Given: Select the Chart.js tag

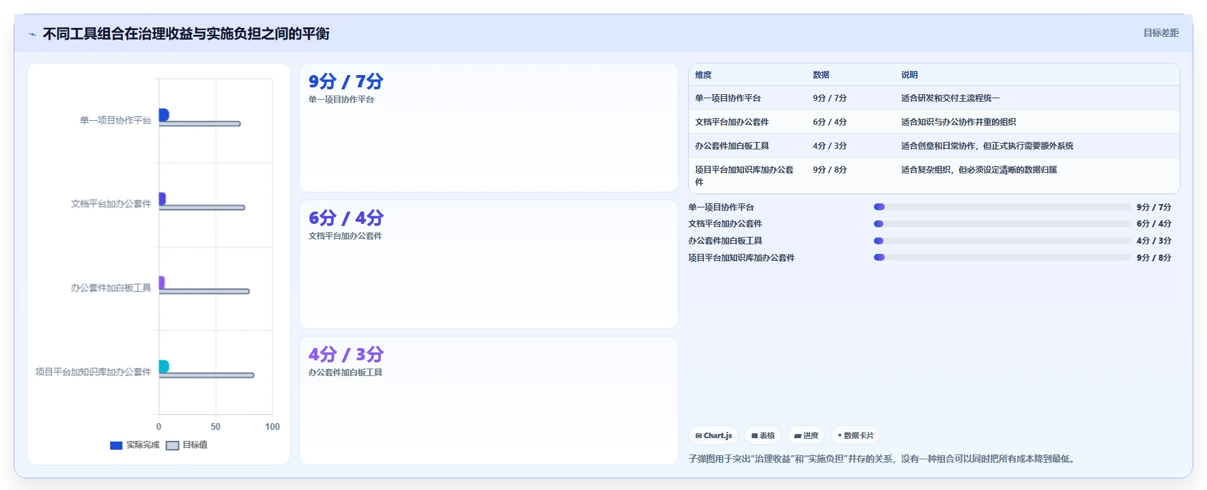Looking at the screenshot, I should click(x=713, y=435).
